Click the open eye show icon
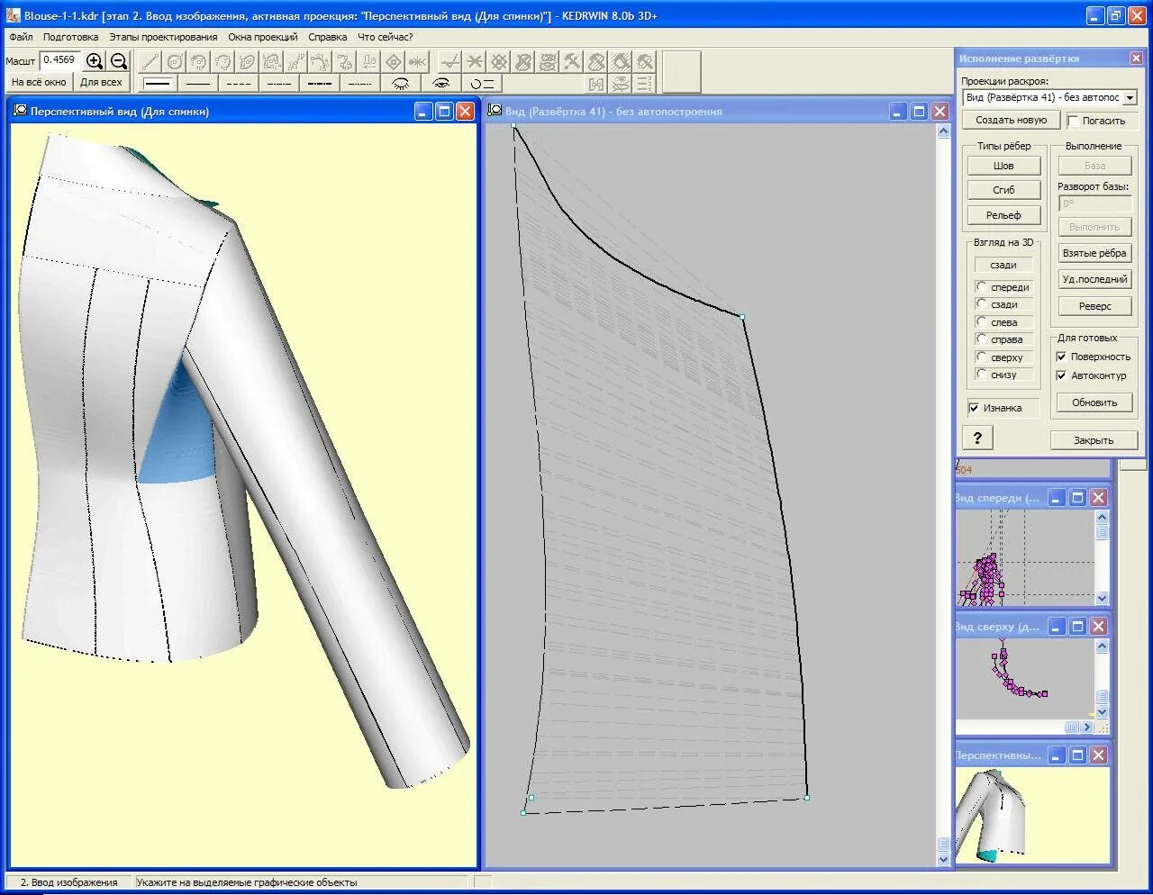1153x895 pixels. click(x=441, y=83)
